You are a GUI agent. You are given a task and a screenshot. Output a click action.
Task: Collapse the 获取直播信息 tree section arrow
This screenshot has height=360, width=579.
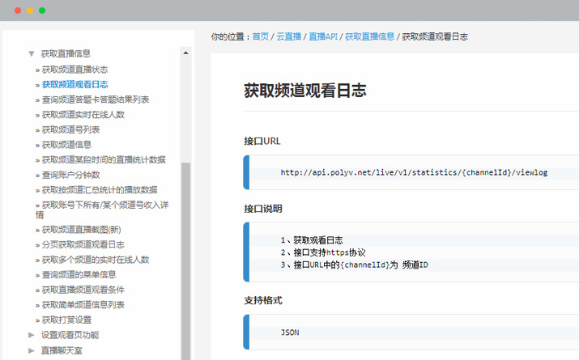(32, 54)
